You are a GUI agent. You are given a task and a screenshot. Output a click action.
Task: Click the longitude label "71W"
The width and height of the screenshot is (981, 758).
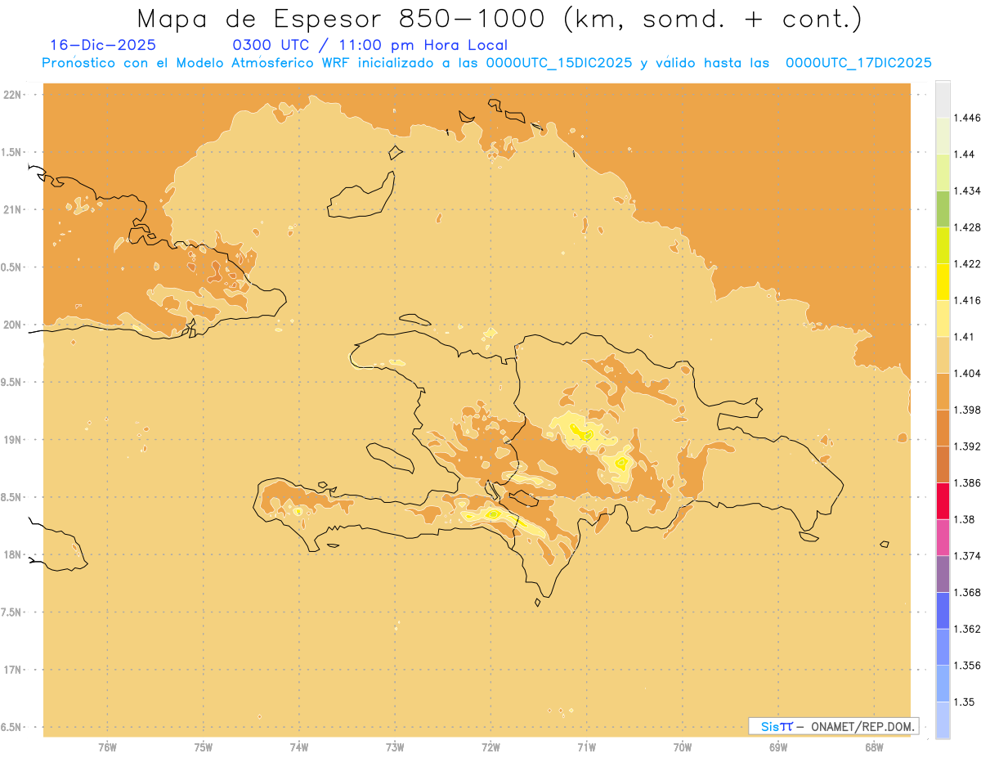586,747
